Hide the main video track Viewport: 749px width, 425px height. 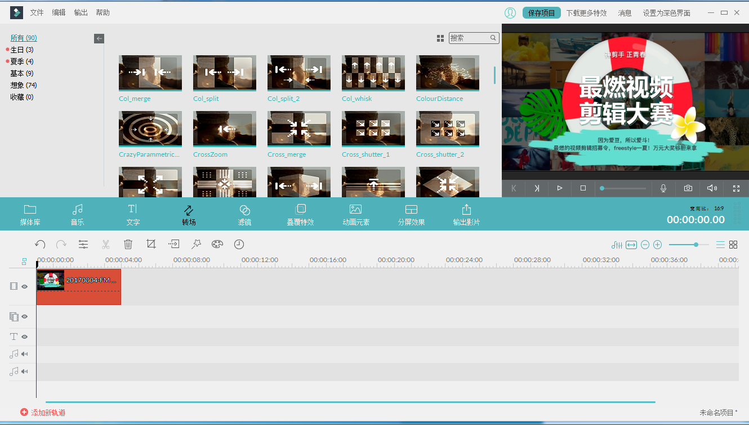tap(25, 286)
